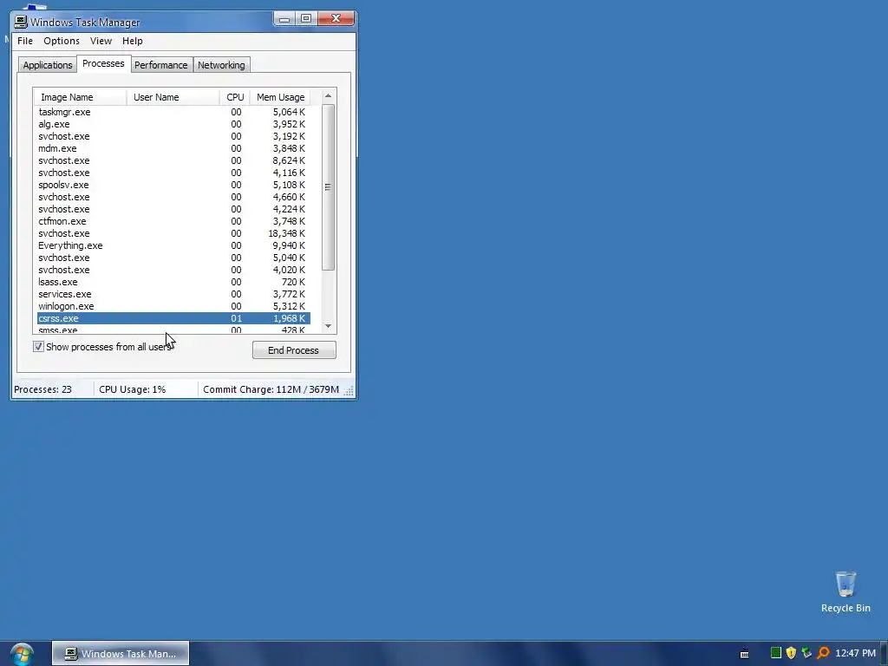Click the highlighted csrss.exe row
The height and width of the screenshot is (666, 888).
173,319
